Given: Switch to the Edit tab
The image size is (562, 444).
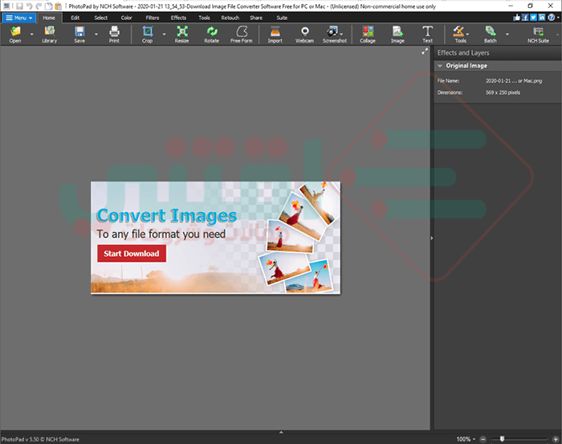Looking at the screenshot, I should pos(75,18).
